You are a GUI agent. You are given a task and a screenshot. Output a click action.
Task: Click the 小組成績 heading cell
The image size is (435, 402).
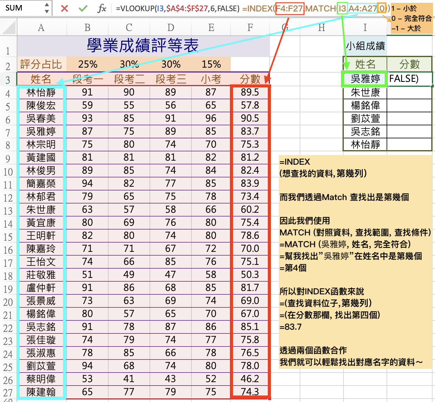[x=365, y=46]
